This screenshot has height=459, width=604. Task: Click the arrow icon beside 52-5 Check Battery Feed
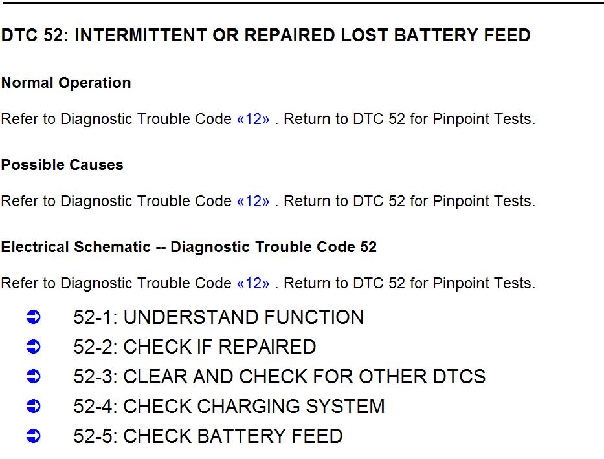point(34,436)
